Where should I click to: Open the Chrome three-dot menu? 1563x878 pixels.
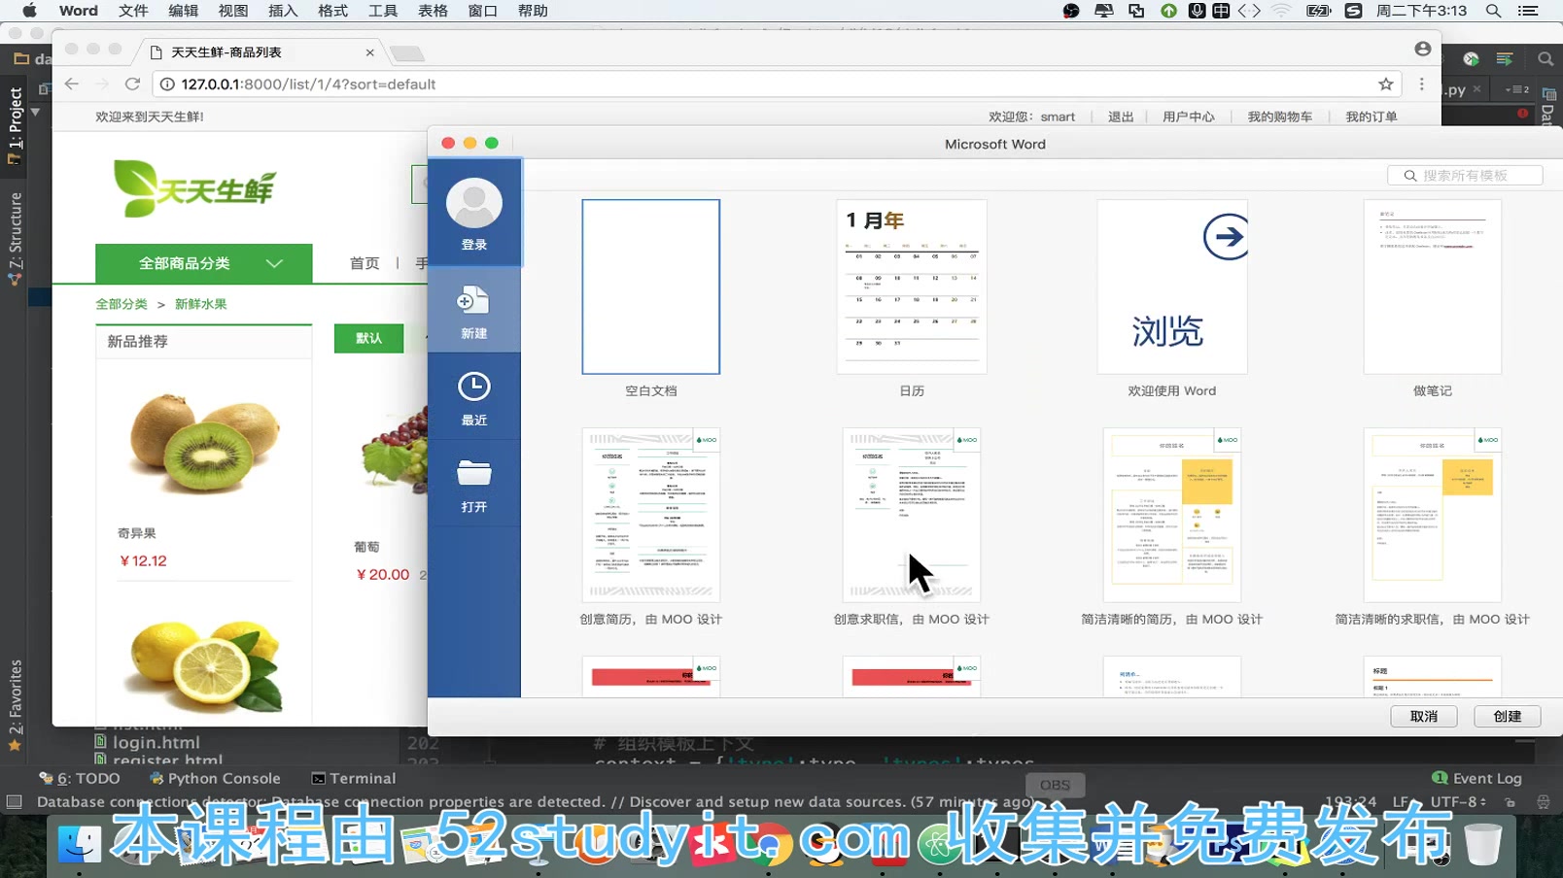[1422, 84]
